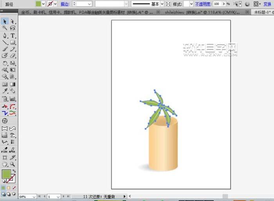Click the green fill swatch in tools panel

(6, 174)
